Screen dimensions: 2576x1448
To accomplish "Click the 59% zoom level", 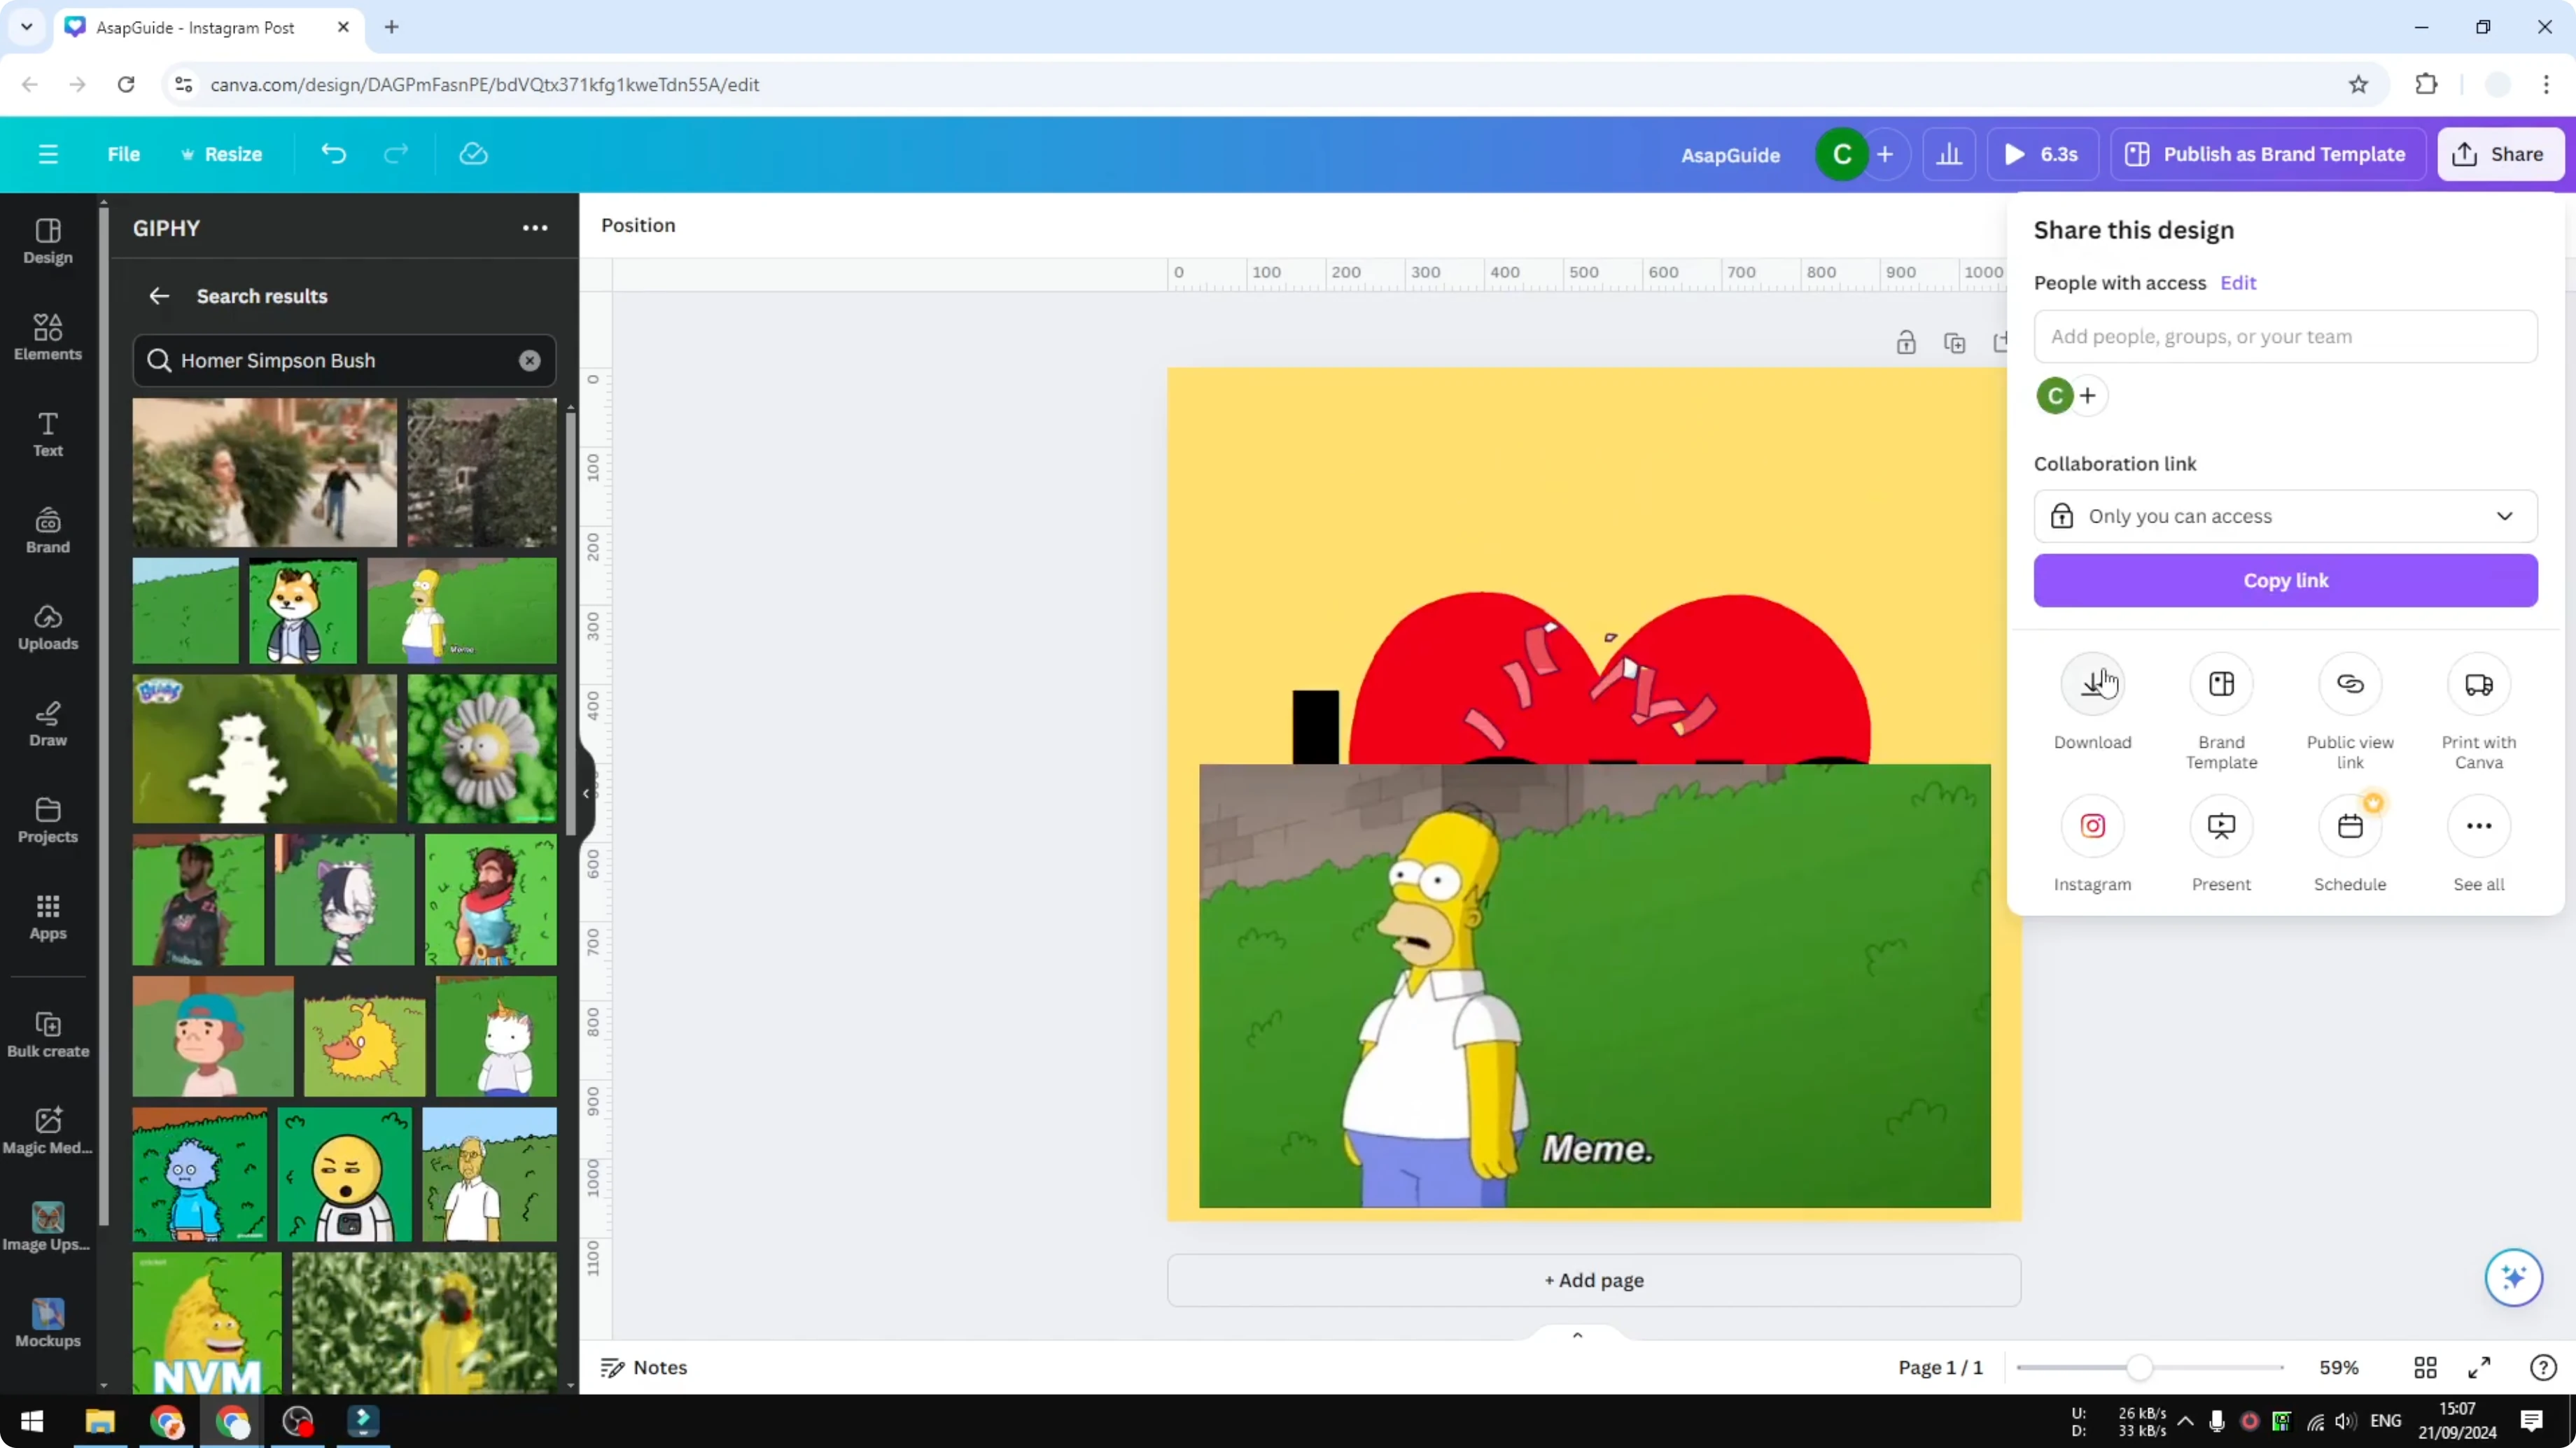I will tap(2338, 1367).
